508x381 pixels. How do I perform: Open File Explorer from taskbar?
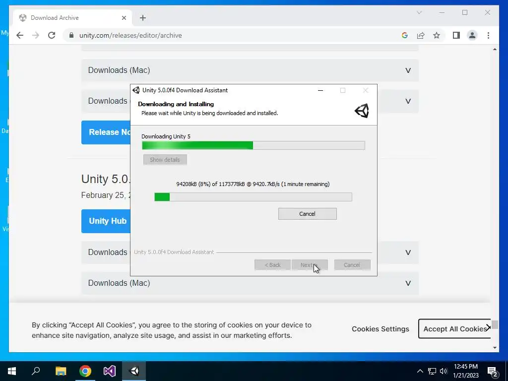[x=61, y=371]
